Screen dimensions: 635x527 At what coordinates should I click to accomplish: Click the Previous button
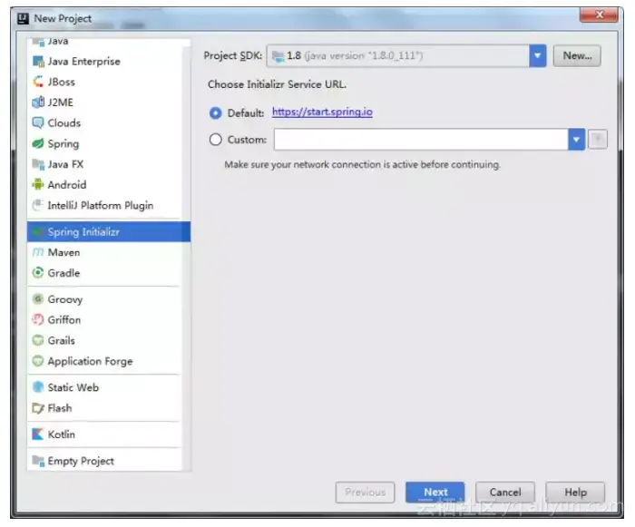365,493
